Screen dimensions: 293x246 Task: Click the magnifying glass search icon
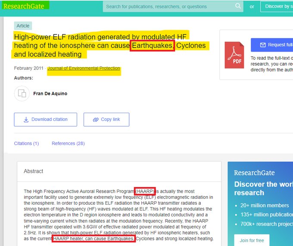click(238, 6)
